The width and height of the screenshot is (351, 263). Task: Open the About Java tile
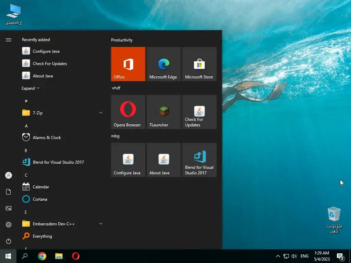[x=164, y=160]
